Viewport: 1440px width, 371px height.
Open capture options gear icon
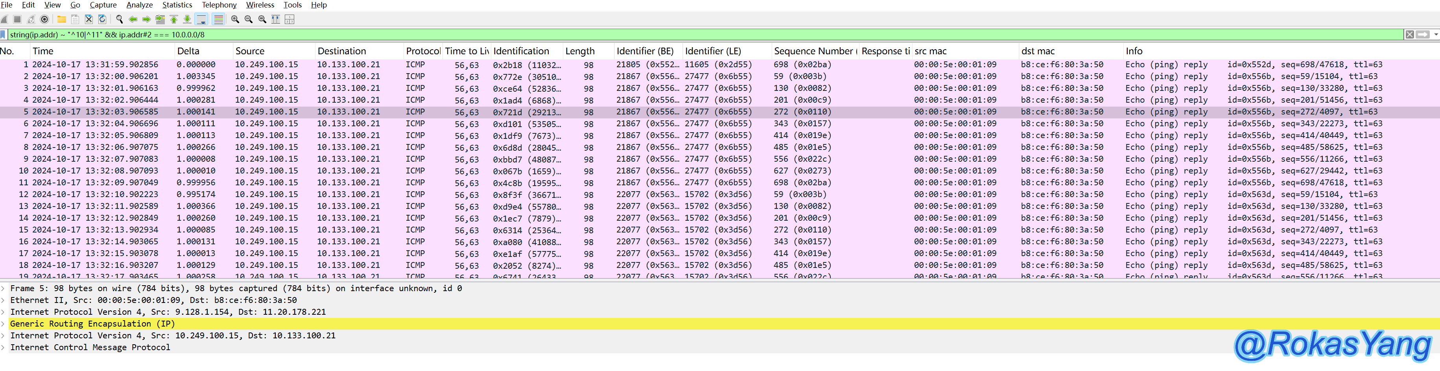(x=45, y=20)
